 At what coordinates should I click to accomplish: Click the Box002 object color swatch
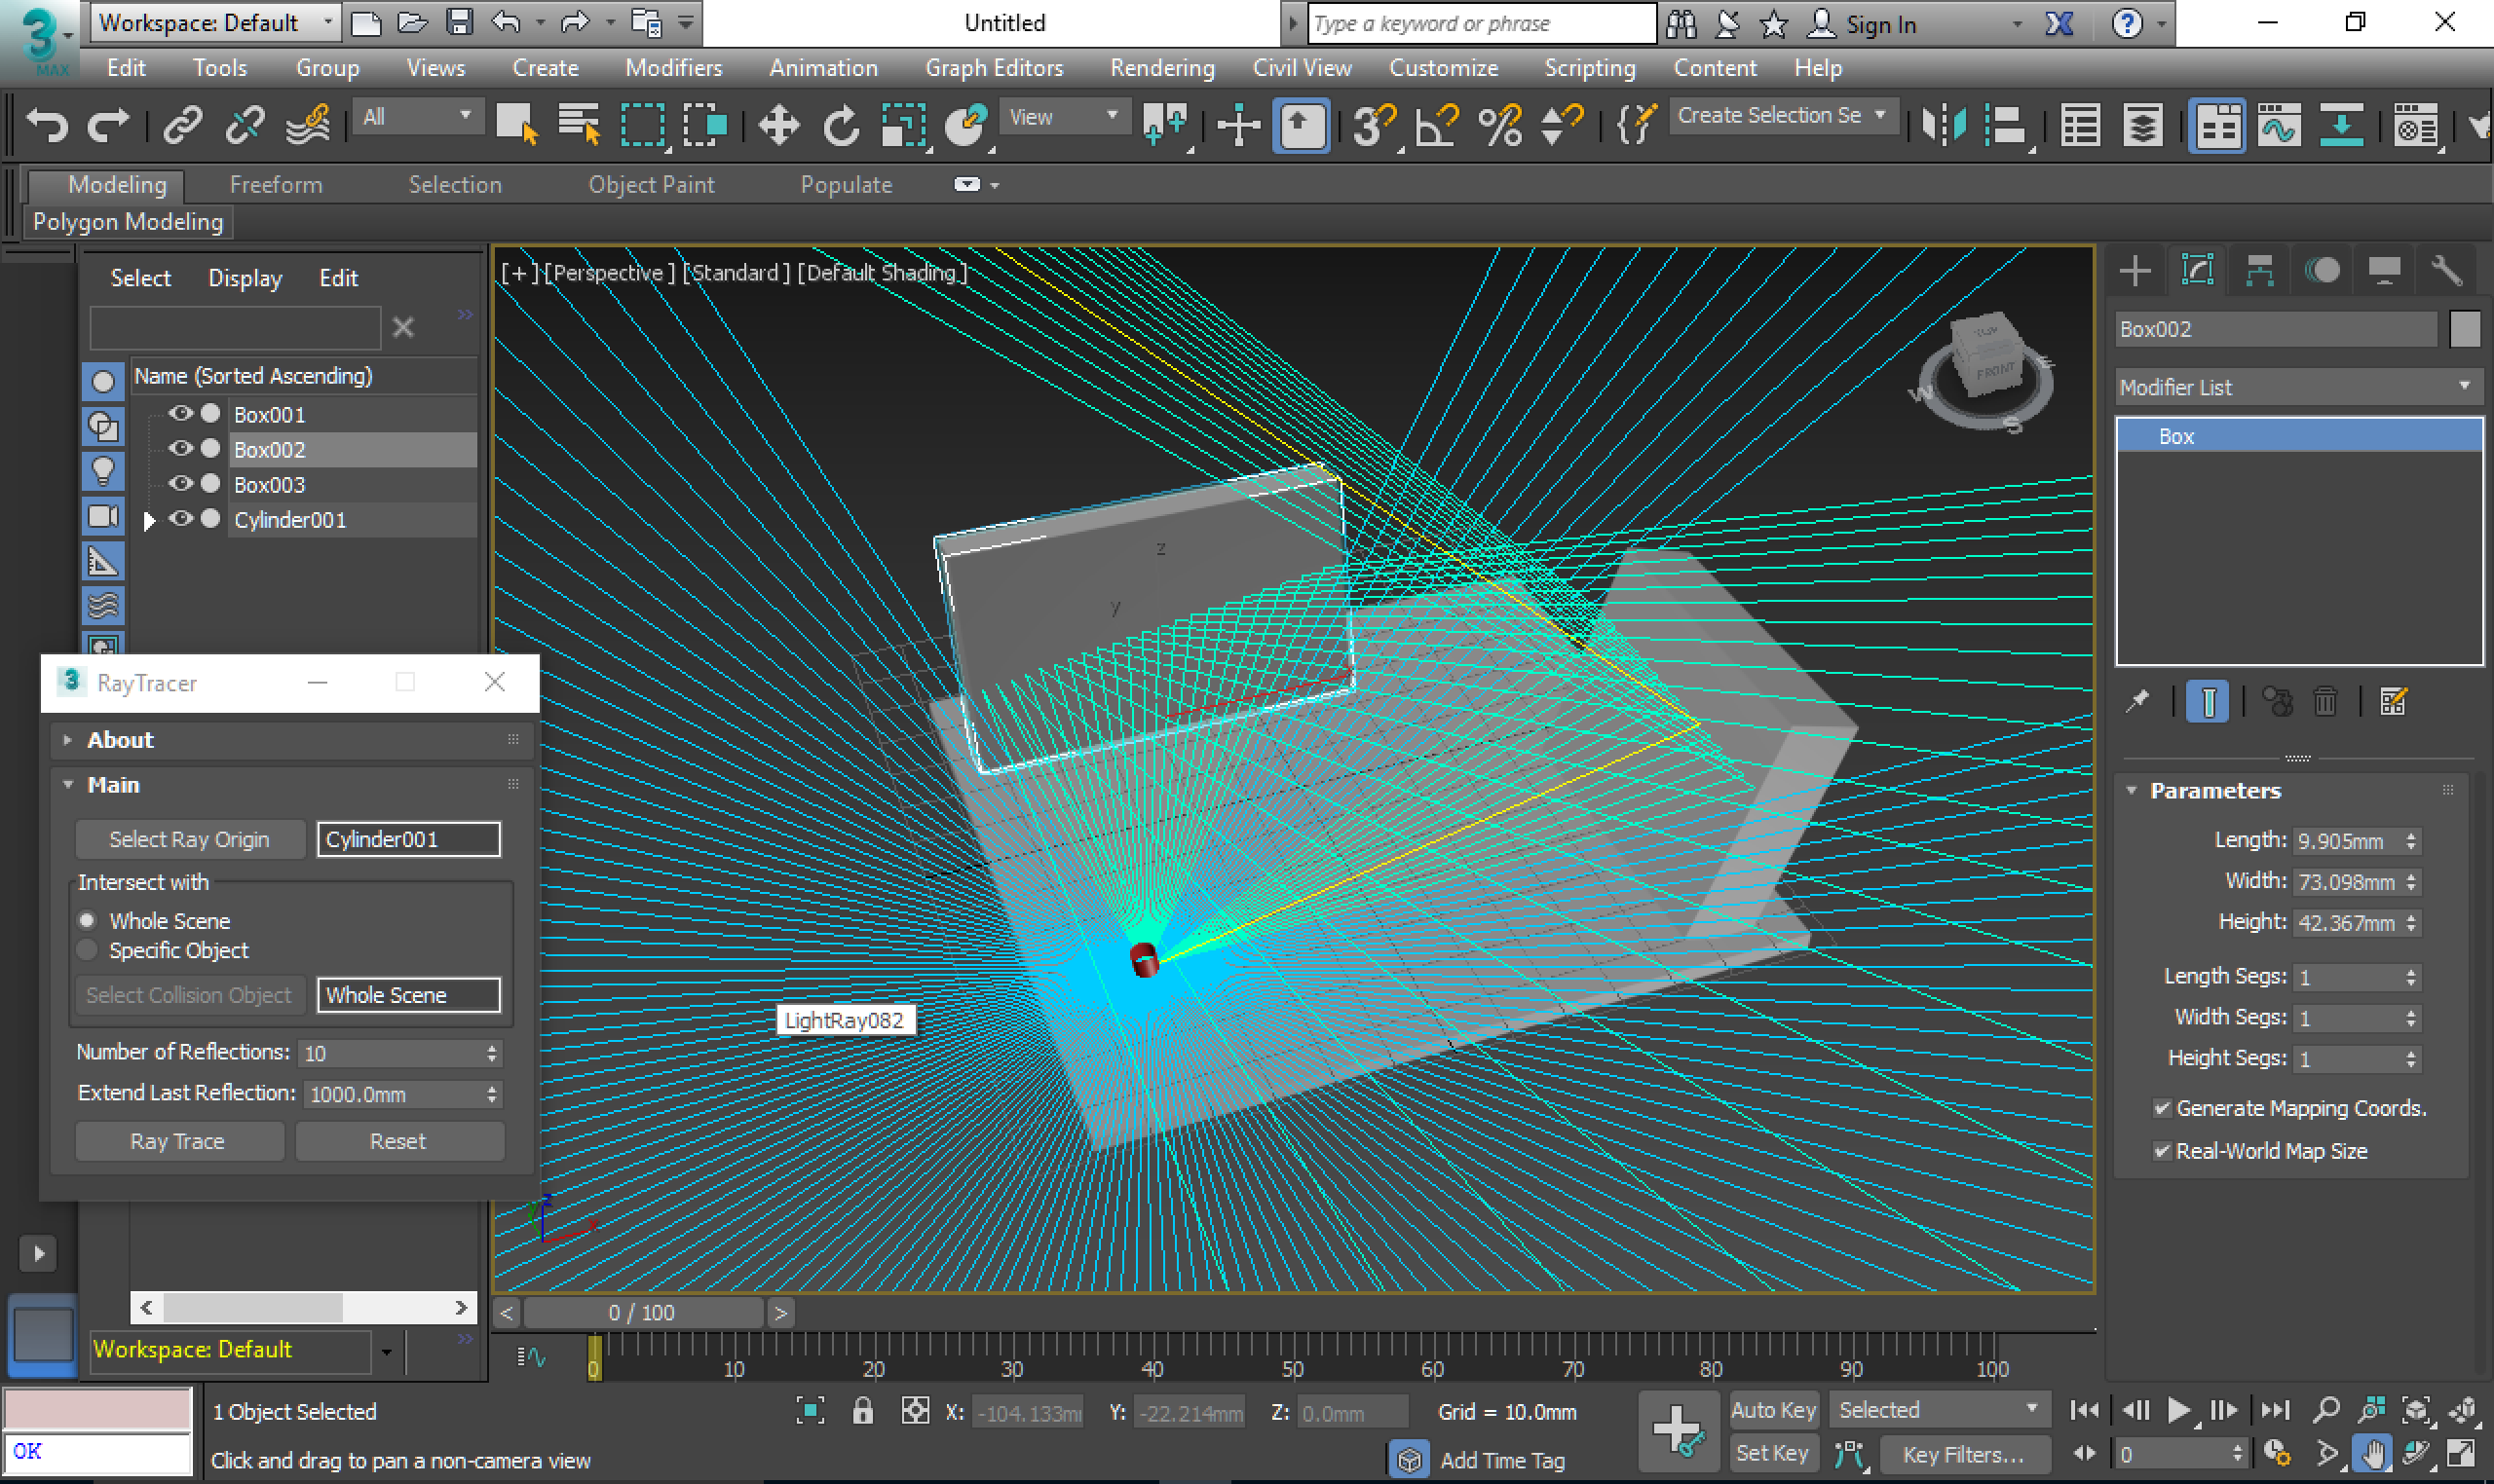2464,329
